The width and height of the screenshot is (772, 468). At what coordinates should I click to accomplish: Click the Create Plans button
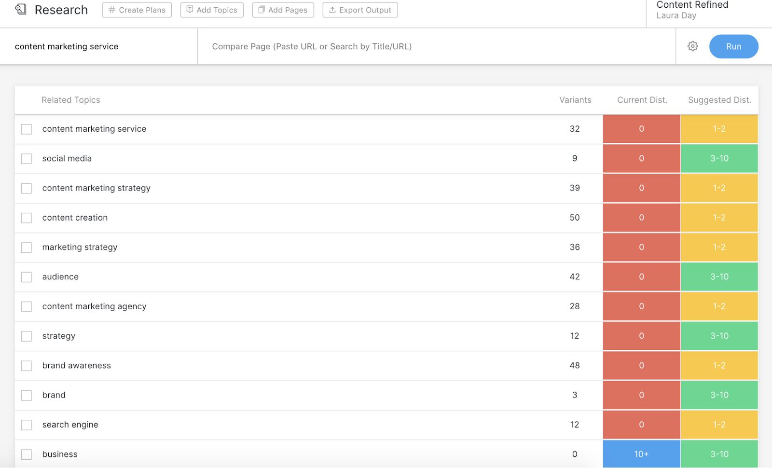coord(137,10)
